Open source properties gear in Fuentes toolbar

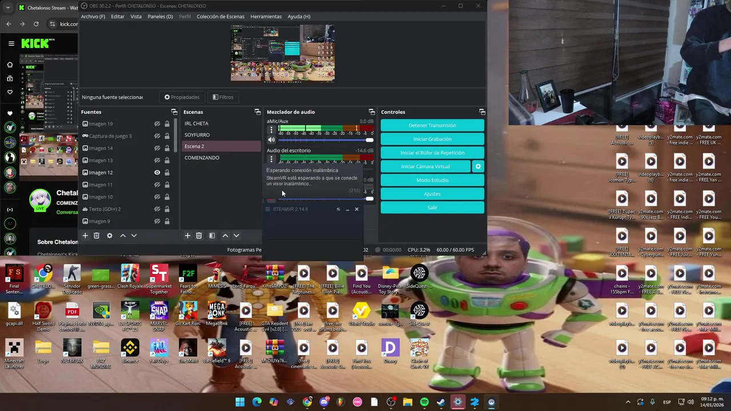coord(110,236)
